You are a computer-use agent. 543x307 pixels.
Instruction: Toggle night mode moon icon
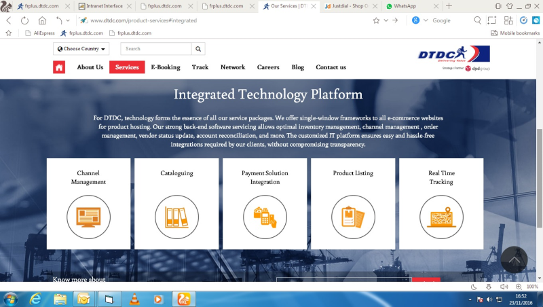474,287
